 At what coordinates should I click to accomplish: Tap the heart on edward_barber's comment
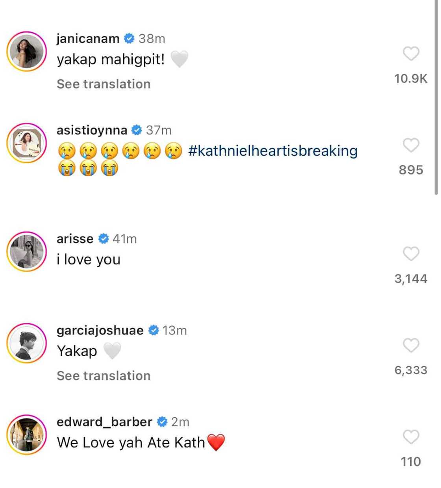pos(411,437)
